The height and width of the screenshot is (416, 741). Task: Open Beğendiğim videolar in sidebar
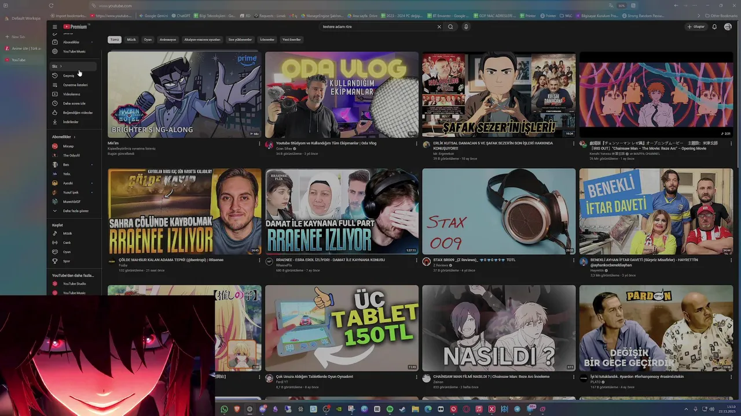(x=73, y=113)
